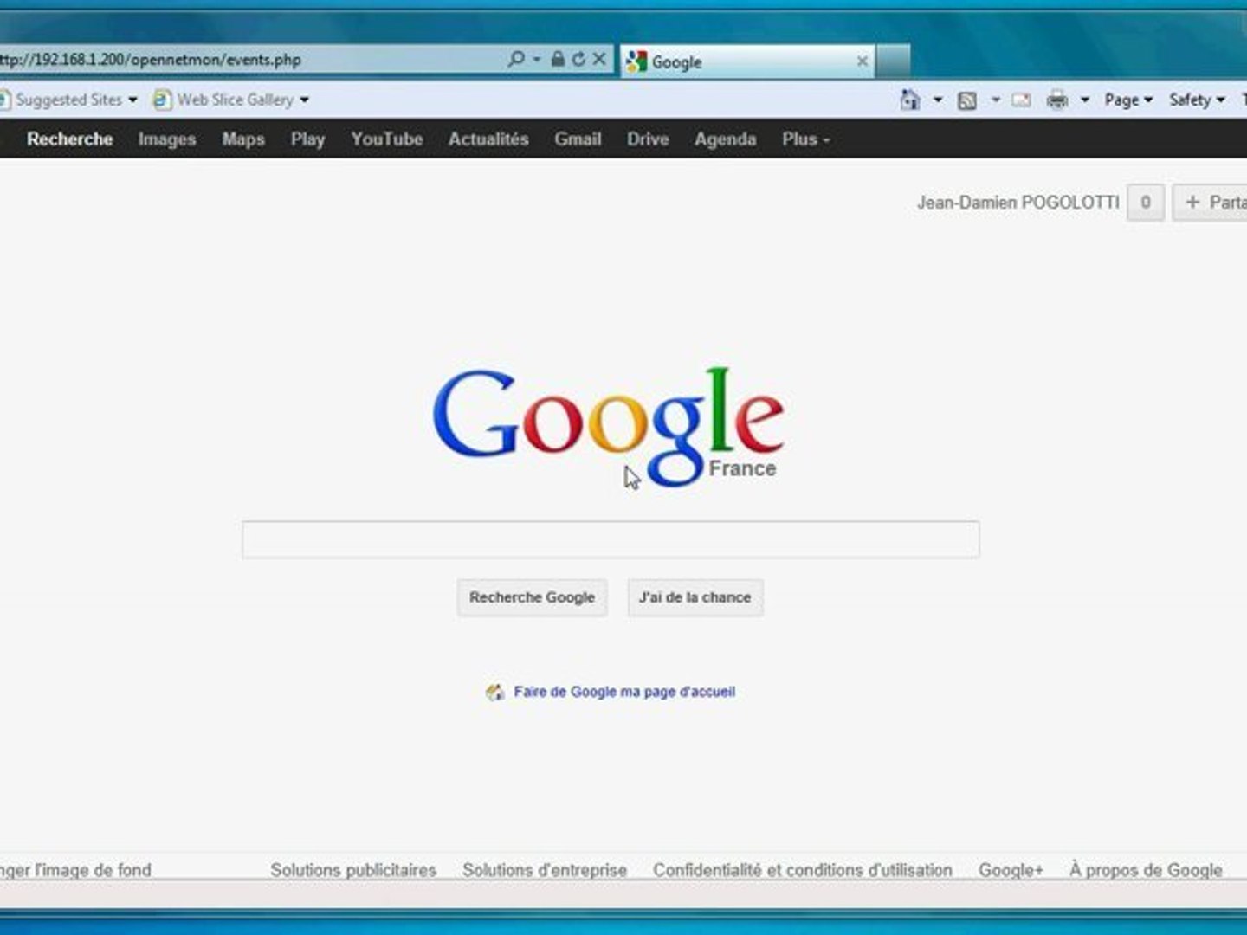This screenshot has height=935, width=1247.
Task: Click inside the Google search box
Action: 611,539
